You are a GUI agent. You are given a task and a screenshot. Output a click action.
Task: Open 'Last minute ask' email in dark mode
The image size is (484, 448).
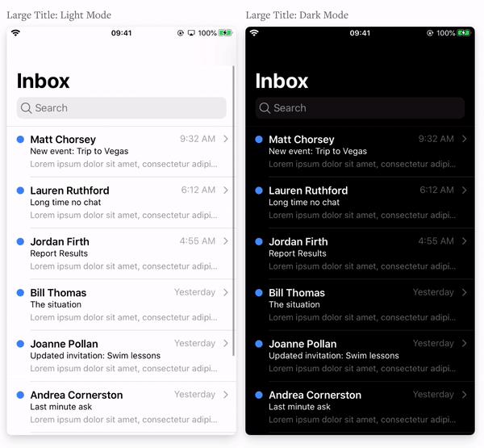300,407
